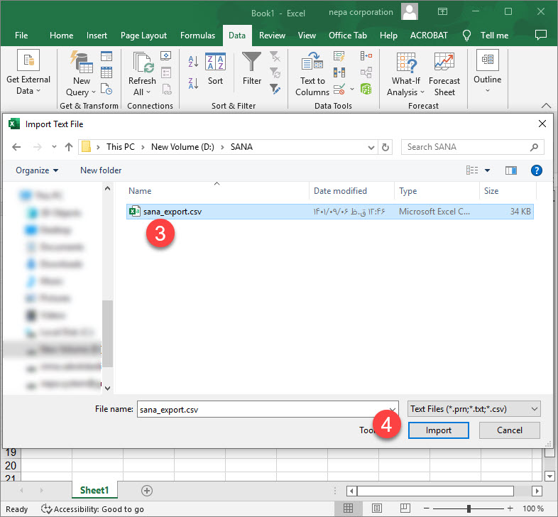Switch to the Insert tab
This screenshot has height=517, width=558.
(x=97, y=36)
